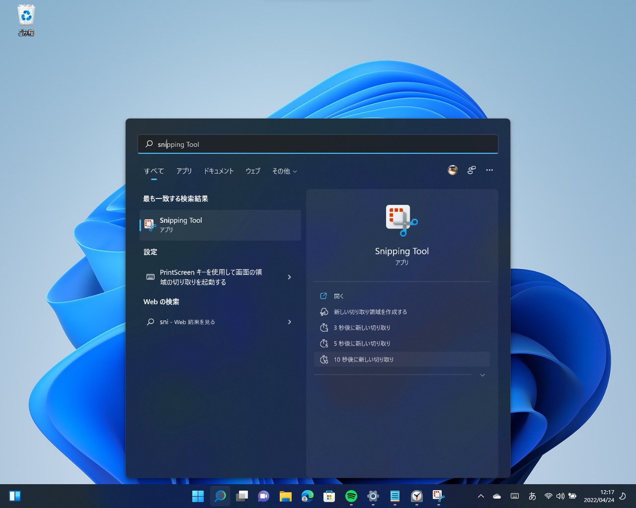Screen dimensions: 636x508
Task: Open the Teams Chat taskbar icon
Action: tap(263, 496)
